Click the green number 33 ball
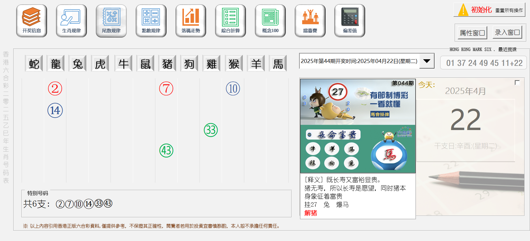Viewport: 530px width, 241px height. (211, 130)
